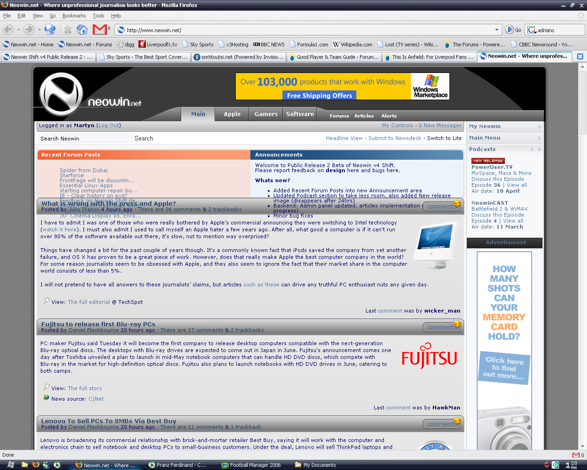Open the Back history dropdown arrow
The height and width of the screenshot is (470, 587).
[18, 30]
